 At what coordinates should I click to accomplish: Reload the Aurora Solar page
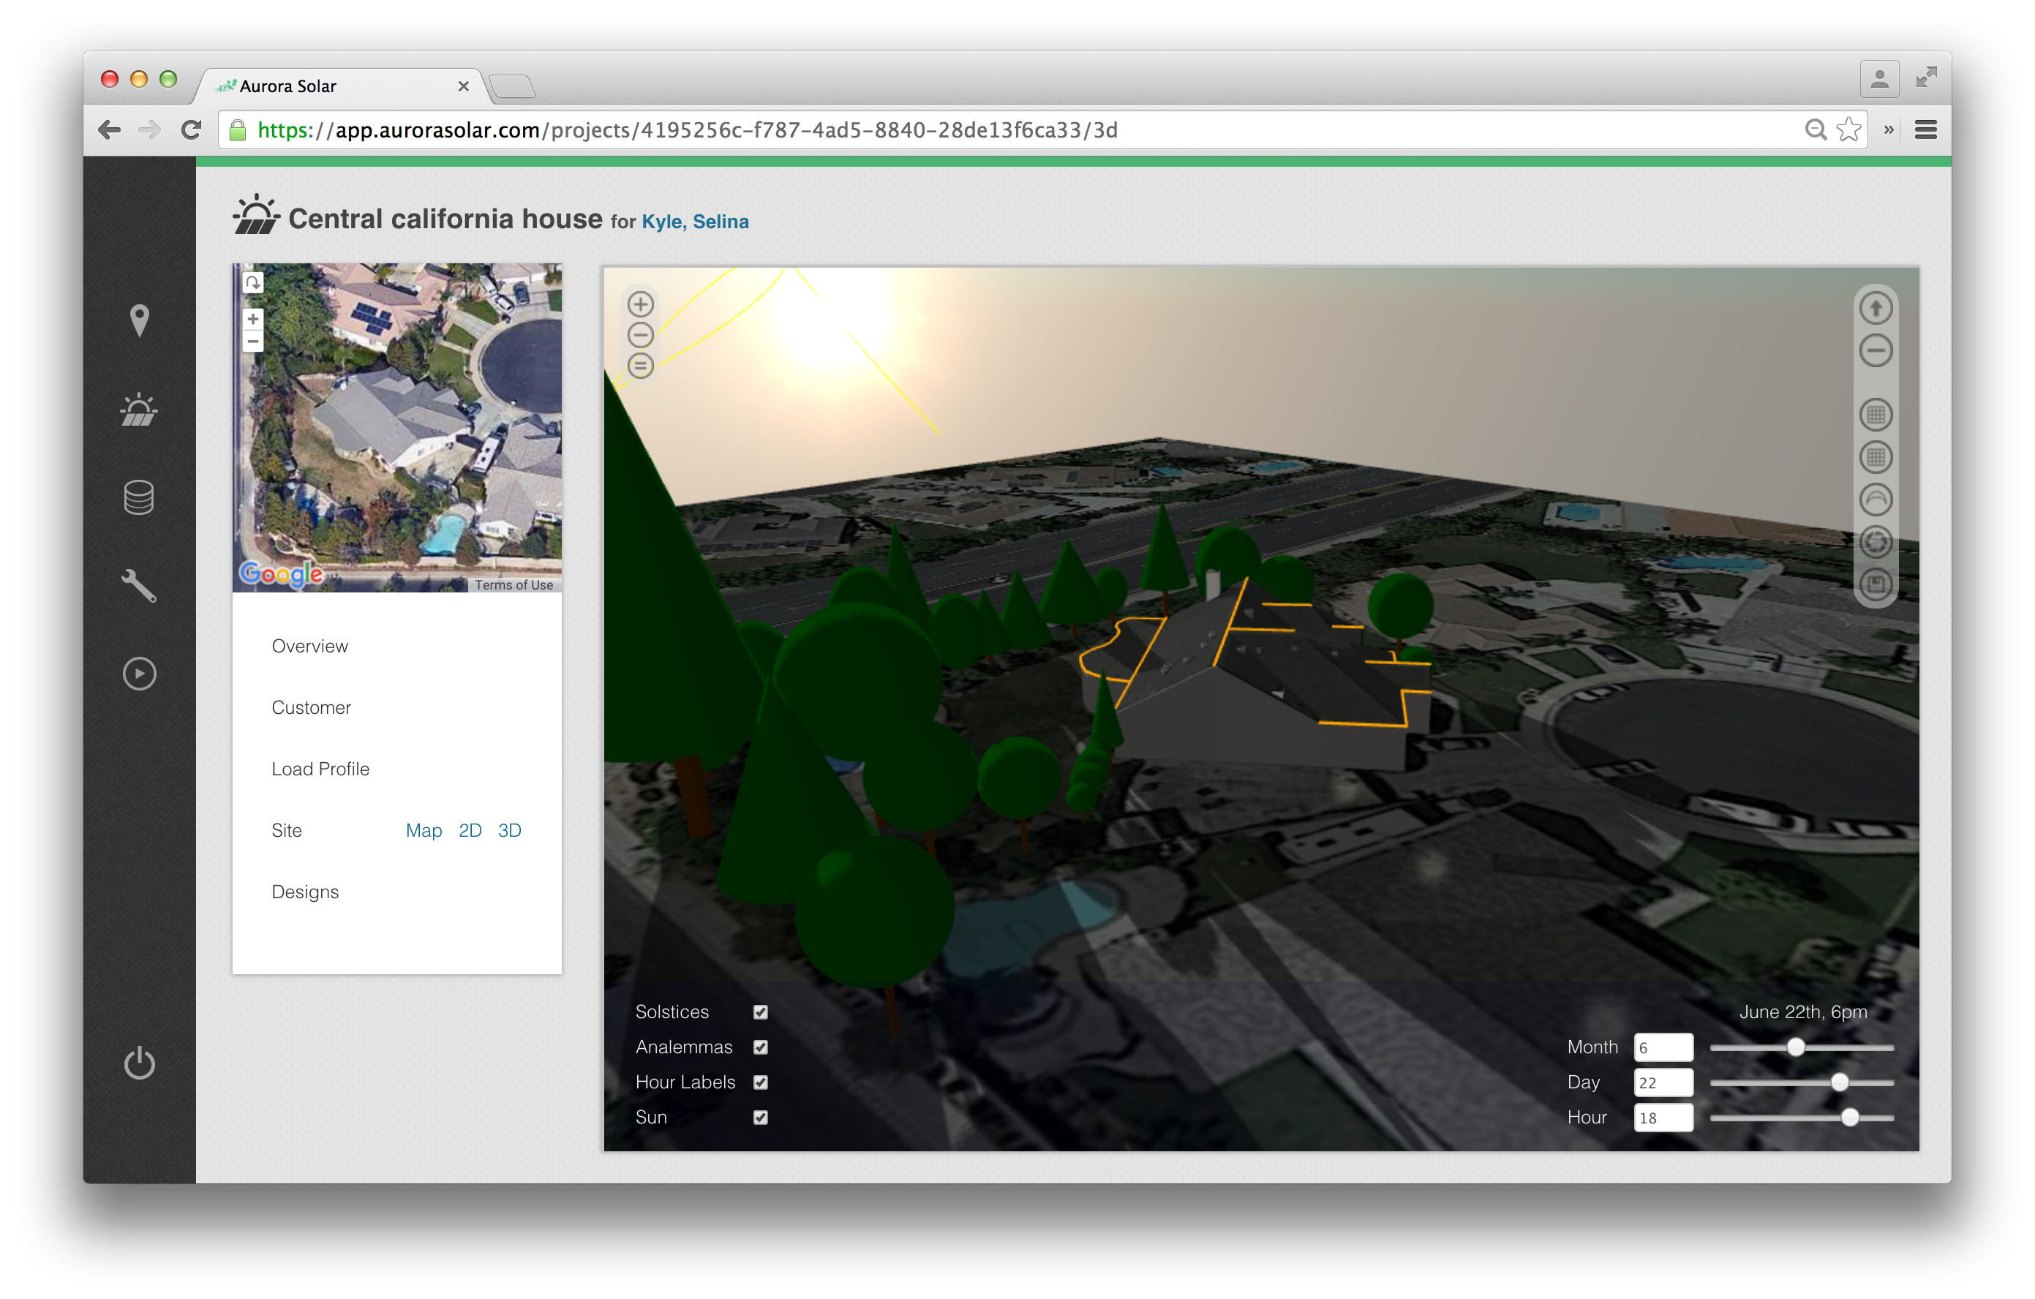(192, 130)
